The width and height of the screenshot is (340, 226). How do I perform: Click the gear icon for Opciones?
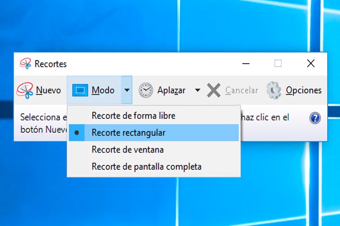pos(274,90)
